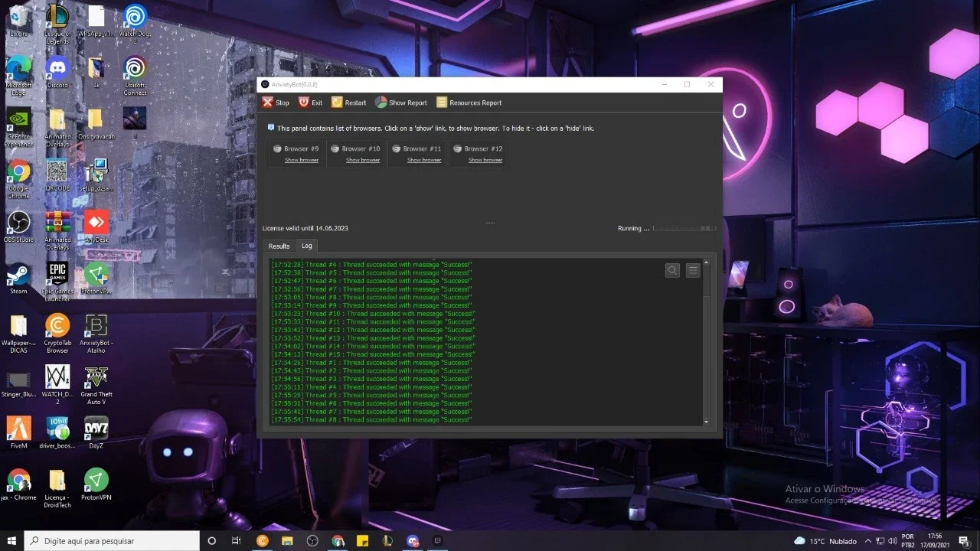
Task: Switch to the Results tab
Action: pos(279,246)
